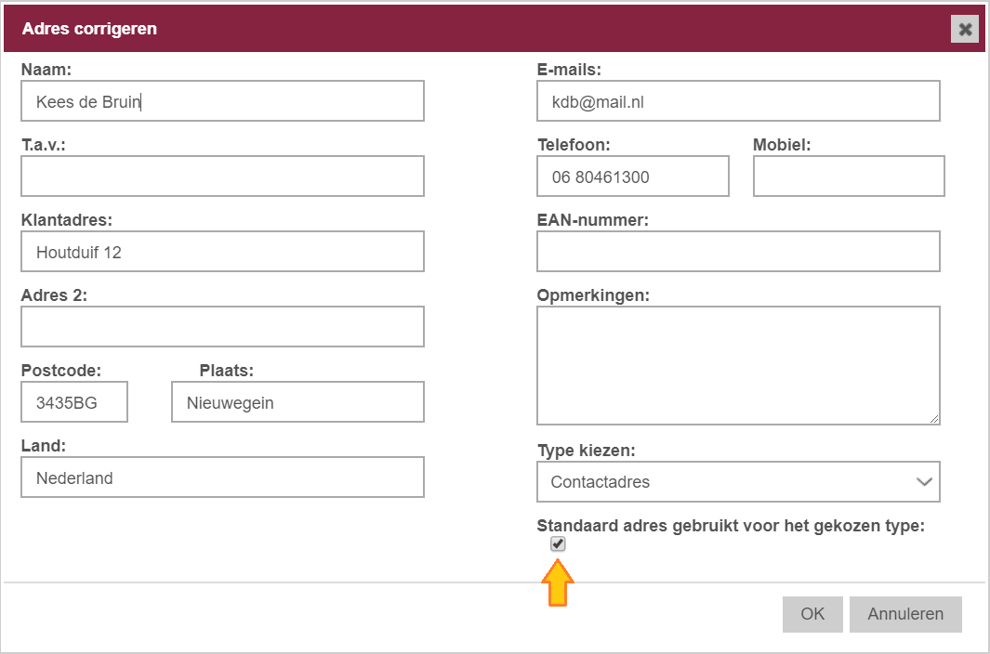
Task: Close the Adres corrigeren dialog
Action: [x=965, y=29]
